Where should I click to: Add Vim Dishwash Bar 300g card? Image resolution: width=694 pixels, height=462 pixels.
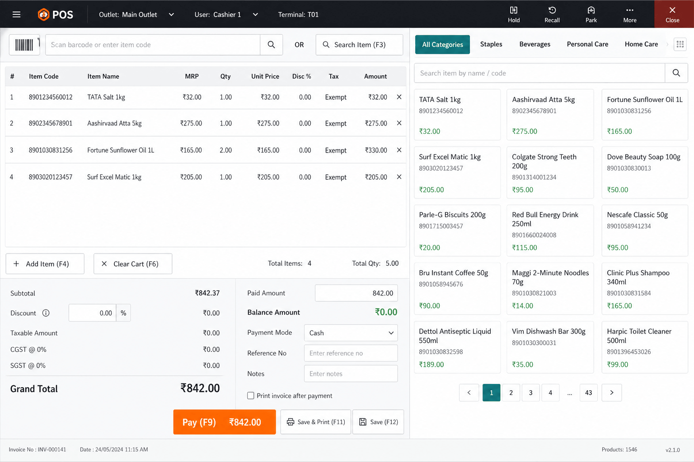(550, 347)
